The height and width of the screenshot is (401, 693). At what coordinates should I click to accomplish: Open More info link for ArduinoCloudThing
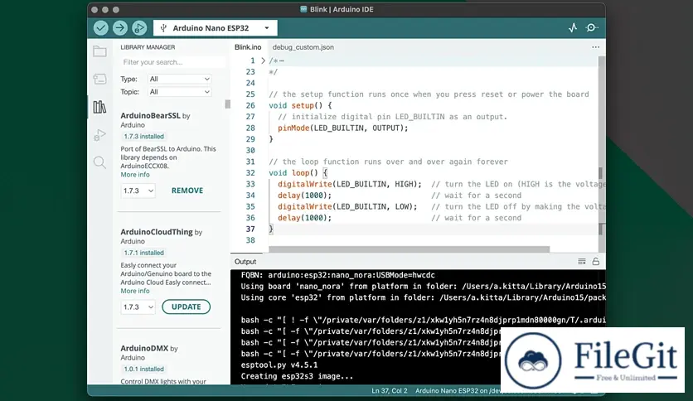[135, 291]
